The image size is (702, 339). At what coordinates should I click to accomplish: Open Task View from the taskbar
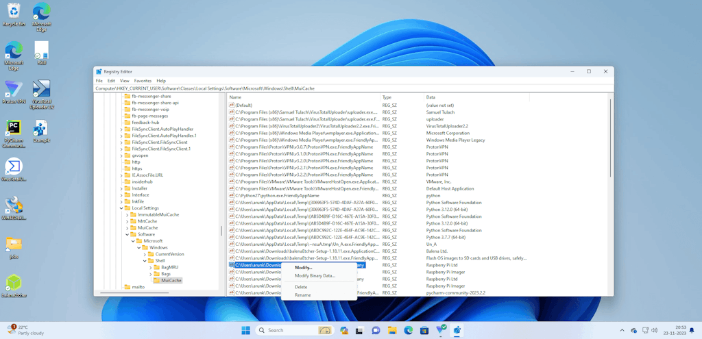point(359,330)
